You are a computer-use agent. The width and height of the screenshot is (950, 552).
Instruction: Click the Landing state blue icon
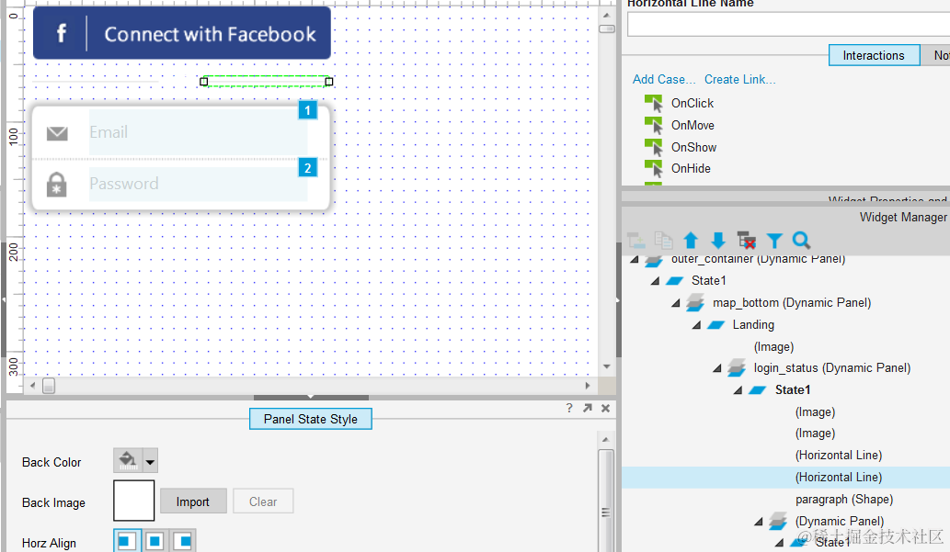click(716, 325)
